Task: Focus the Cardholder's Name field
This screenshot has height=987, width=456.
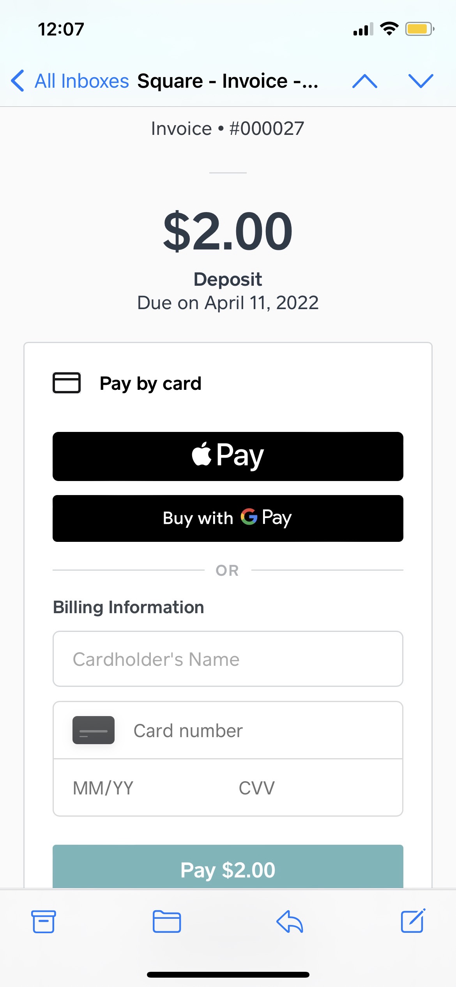Action: [x=228, y=659]
